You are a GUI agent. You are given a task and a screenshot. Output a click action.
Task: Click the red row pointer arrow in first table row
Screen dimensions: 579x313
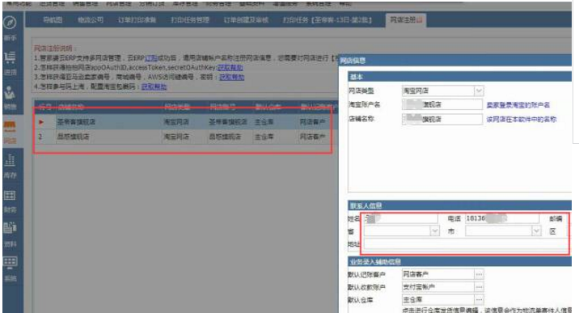pyautogui.click(x=41, y=122)
